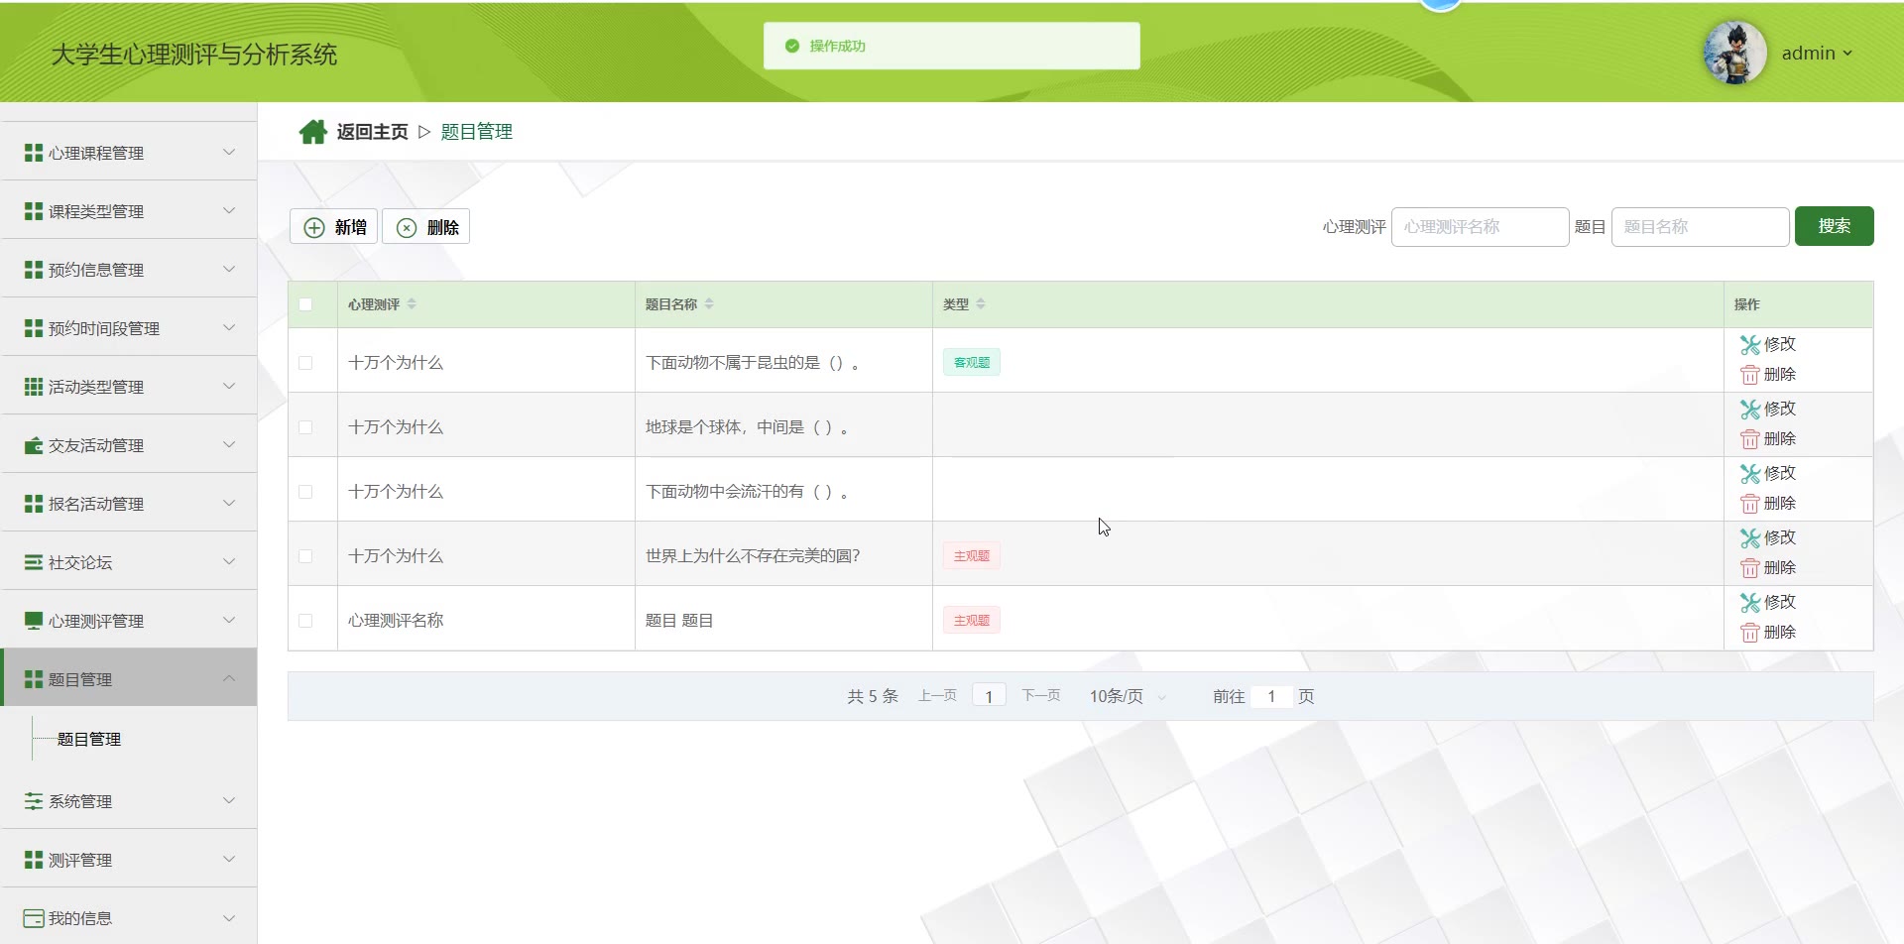Click the trash icon for 下面动物中会流汗的有 row
Image resolution: width=1904 pixels, height=944 pixels.
coord(1750,504)
